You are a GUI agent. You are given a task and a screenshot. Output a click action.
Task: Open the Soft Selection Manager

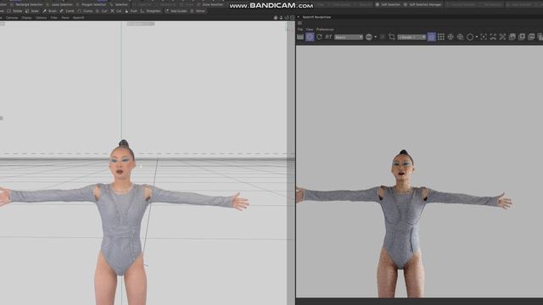423,4
